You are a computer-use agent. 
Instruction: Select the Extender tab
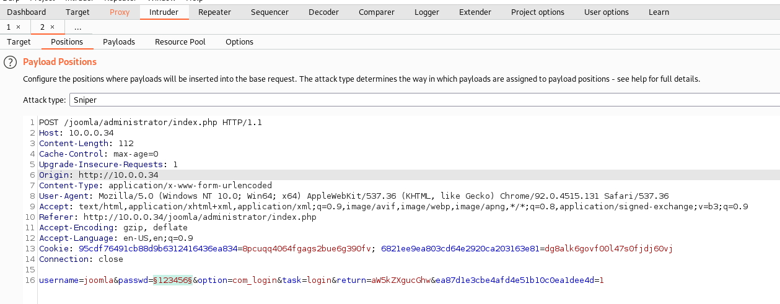(x=475, y=12)
